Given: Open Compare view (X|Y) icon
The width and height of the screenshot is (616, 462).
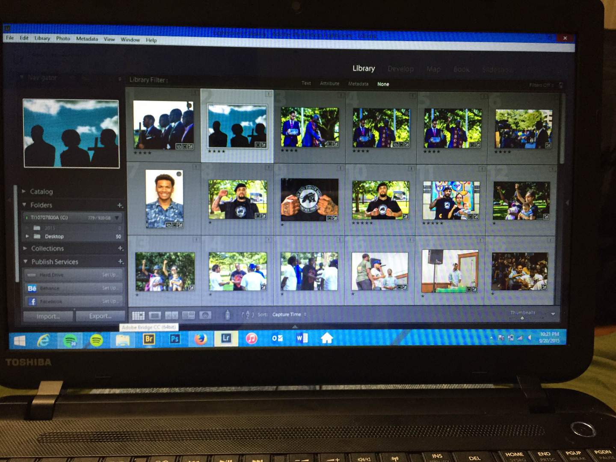Looking at the screenshot, I should click(172, 316).
